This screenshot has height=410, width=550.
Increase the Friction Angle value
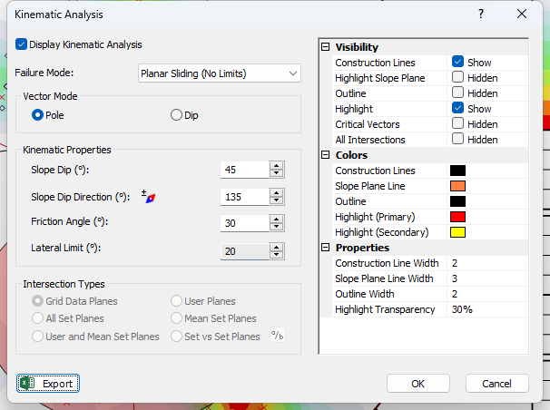coord(277,220)
